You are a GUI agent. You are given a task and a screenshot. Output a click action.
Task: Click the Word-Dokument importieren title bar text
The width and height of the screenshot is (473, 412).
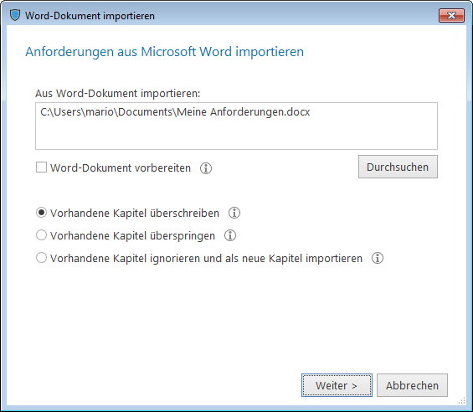90,16
